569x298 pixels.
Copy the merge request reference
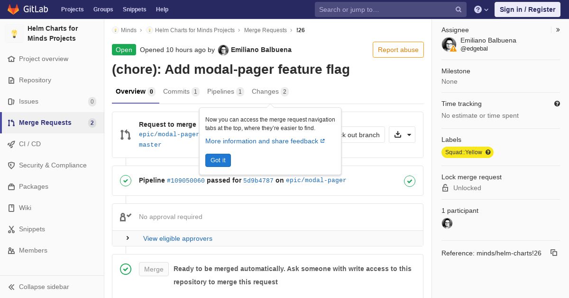553,253
